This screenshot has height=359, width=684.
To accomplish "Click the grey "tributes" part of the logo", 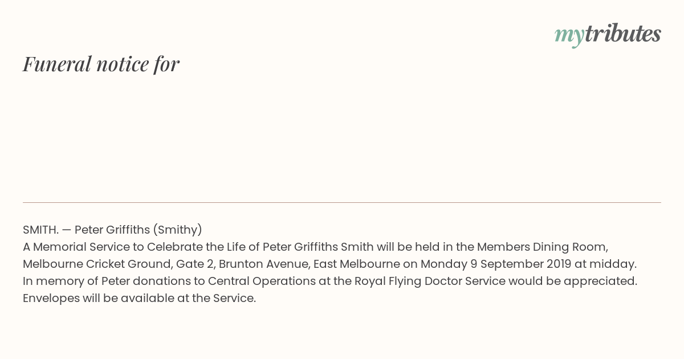I will pyautogui.click(x=623, y=34).
